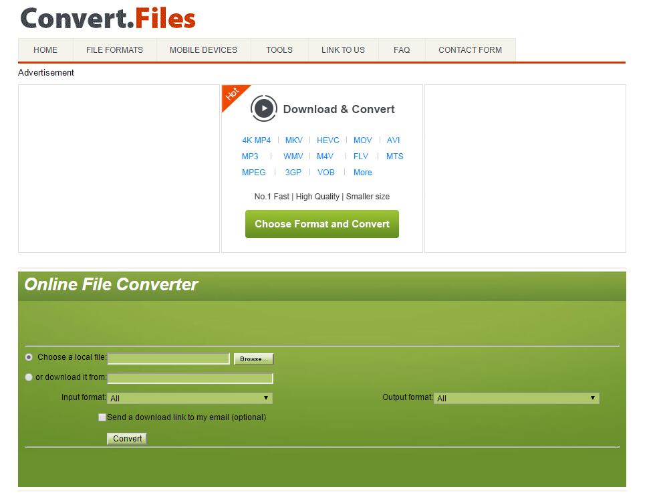Select the VOB format link
This screenshot has width=663, height=499.
(x=326, y=173)
